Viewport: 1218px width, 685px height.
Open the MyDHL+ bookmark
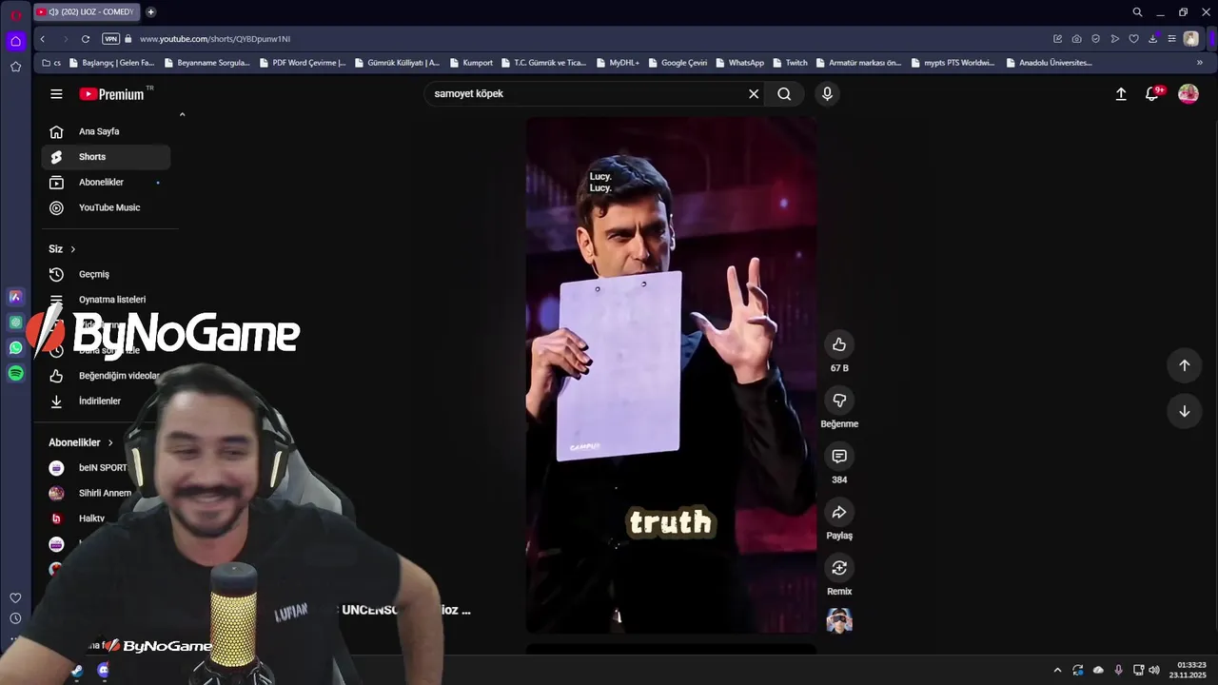click(618, 63)
